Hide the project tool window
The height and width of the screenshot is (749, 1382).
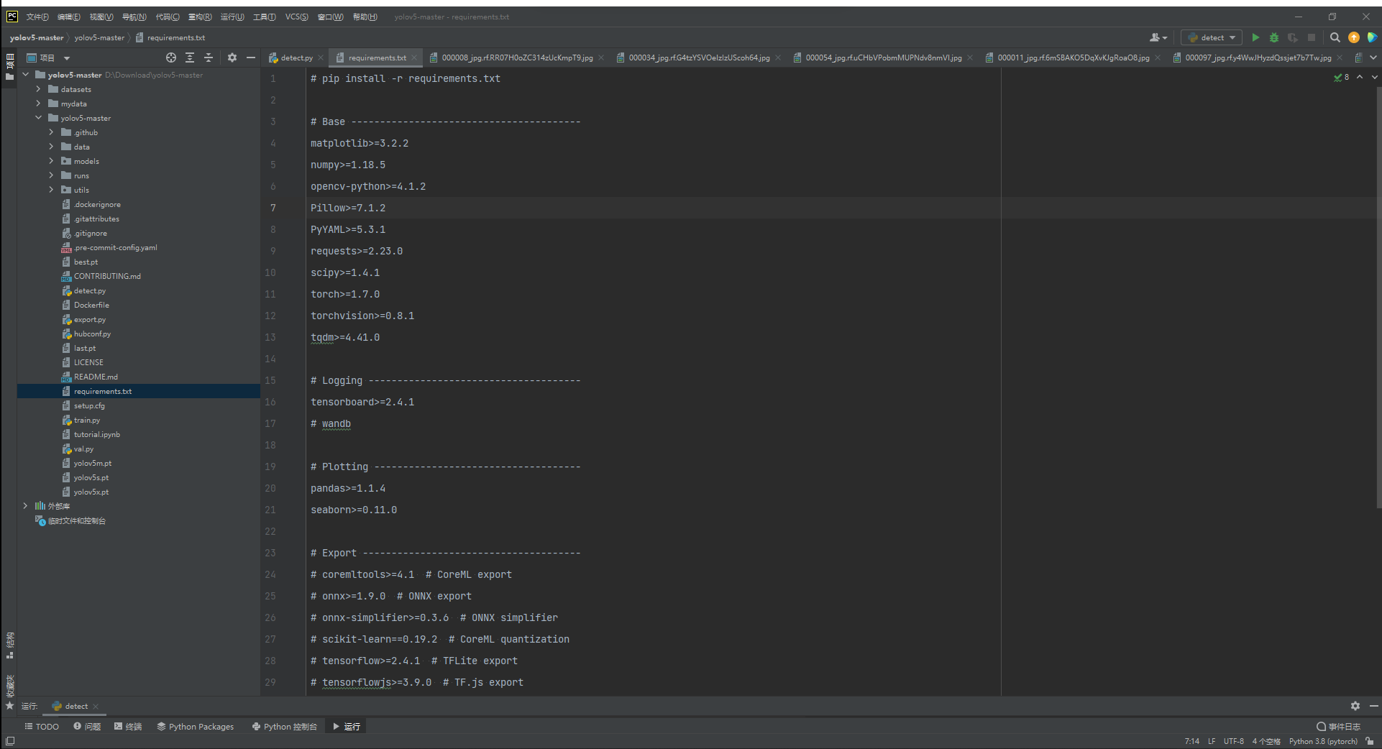251,58
